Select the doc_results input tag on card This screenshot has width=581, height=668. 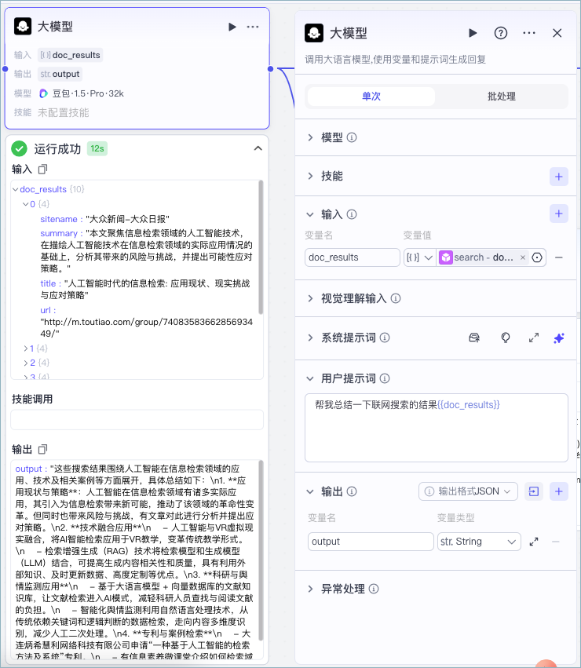tap(71, 55)
